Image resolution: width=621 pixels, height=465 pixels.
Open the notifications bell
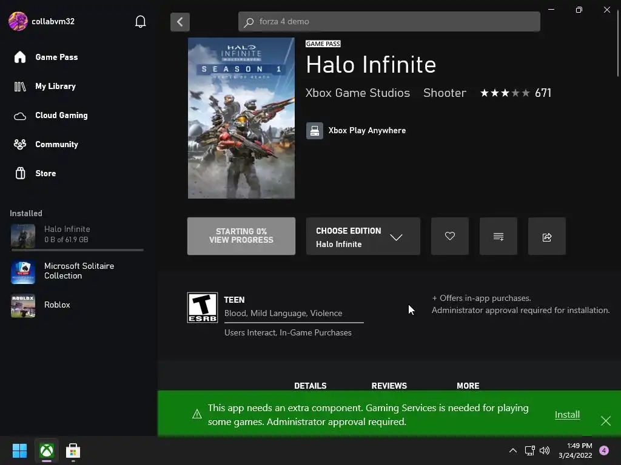click(140, 21)
